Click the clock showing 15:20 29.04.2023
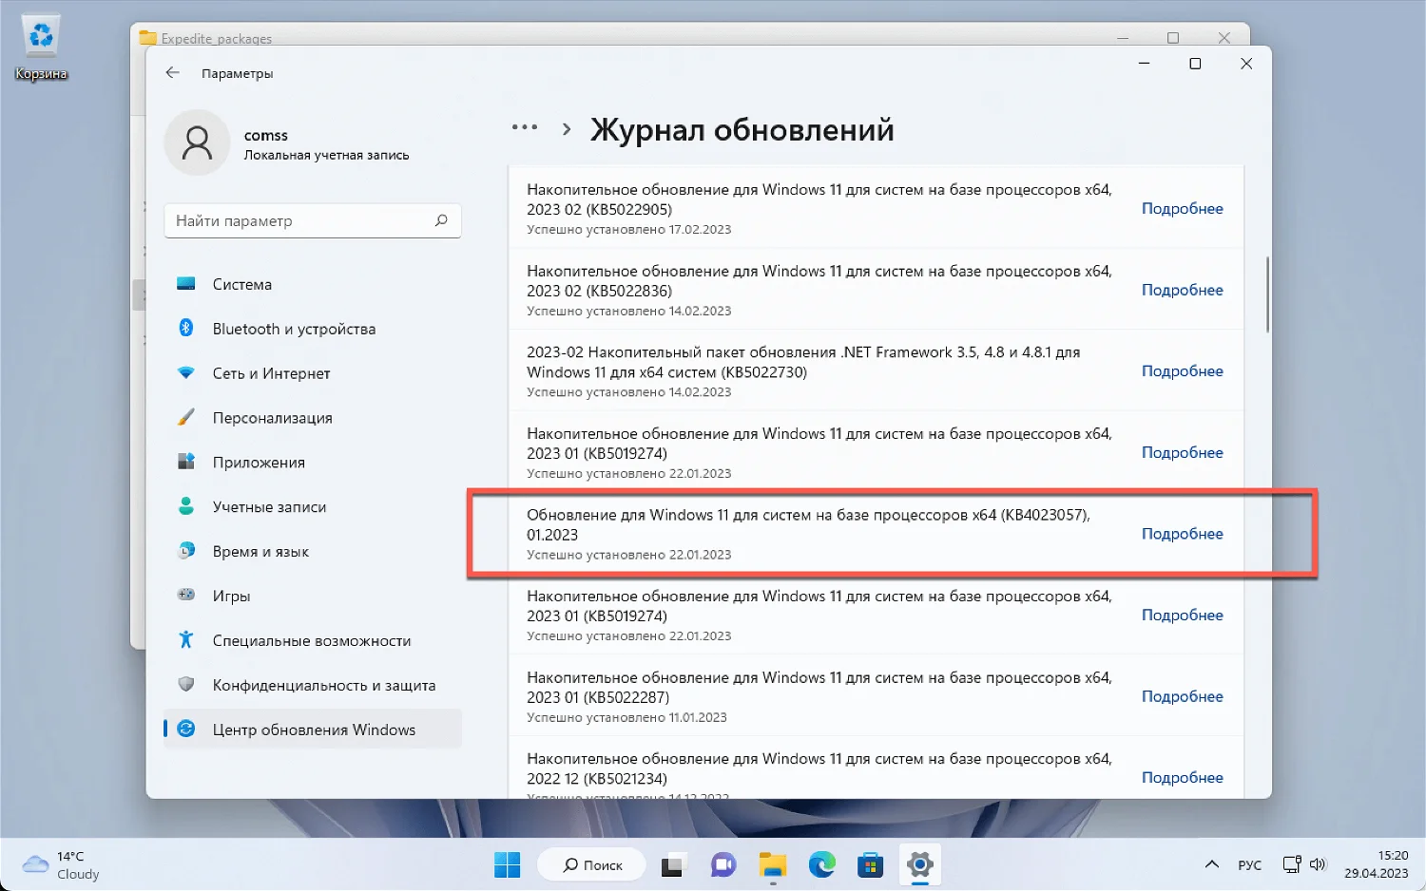The height and width of the screenshot is (891, 1426). [x=1377, y=864]
